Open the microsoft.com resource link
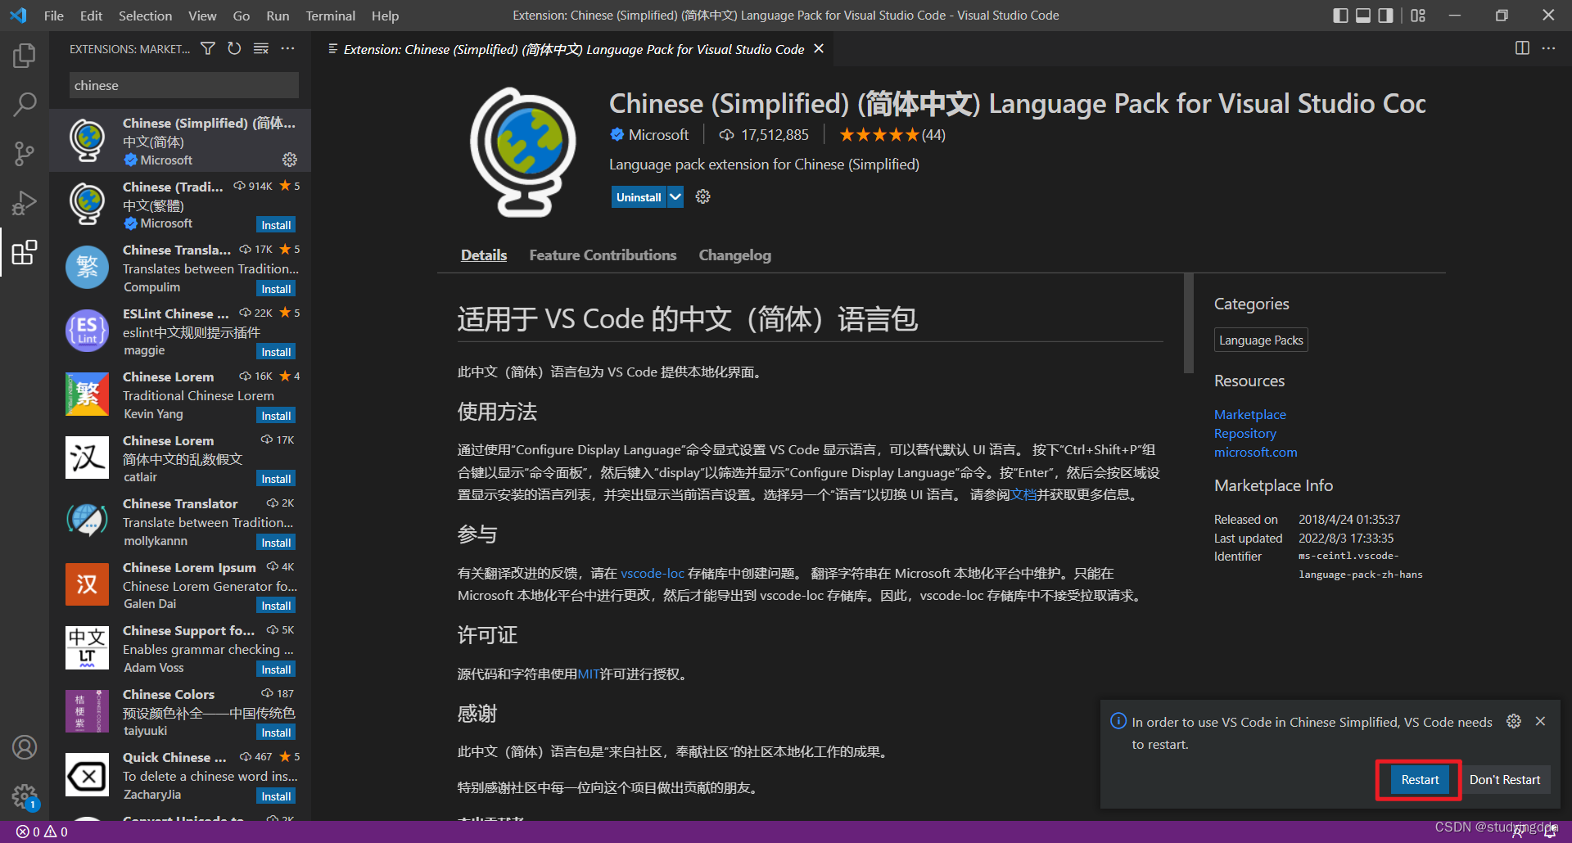The width and height of the screenshot is (1572, 843). point(1255,453)
